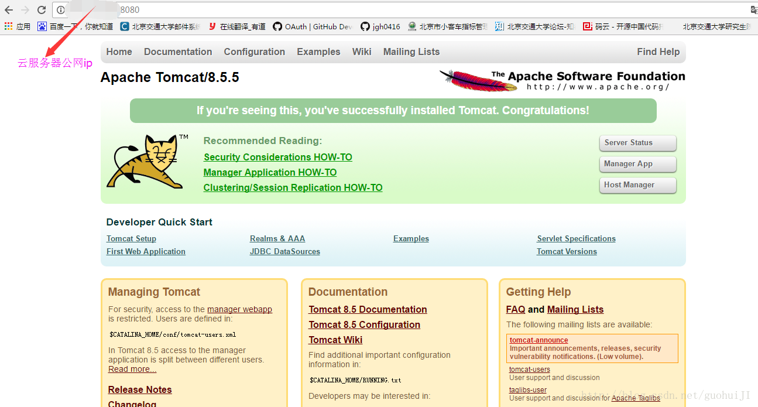Screen dimensions: 758x407
Task: Open the jgh0416 GitHub bookmark
Action: click(x=380, y=26)
